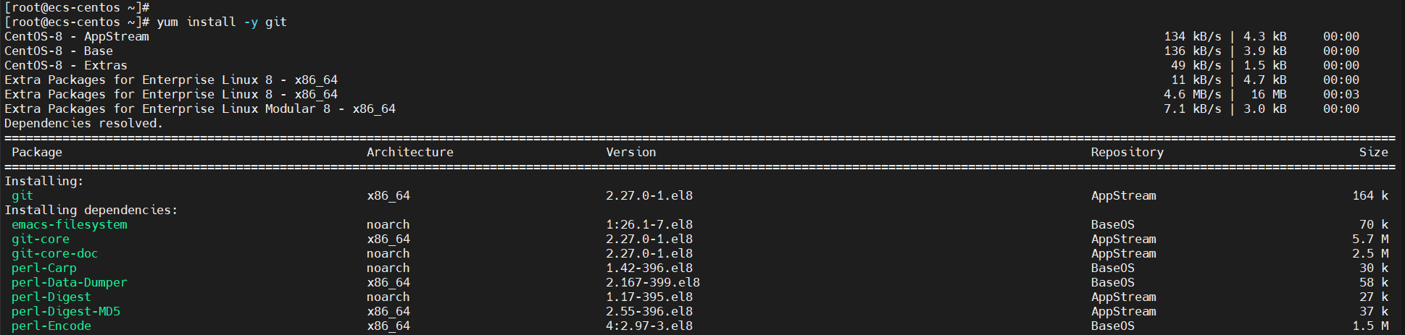Click the green git package name
1405x335 pixels.
(22, 195)
